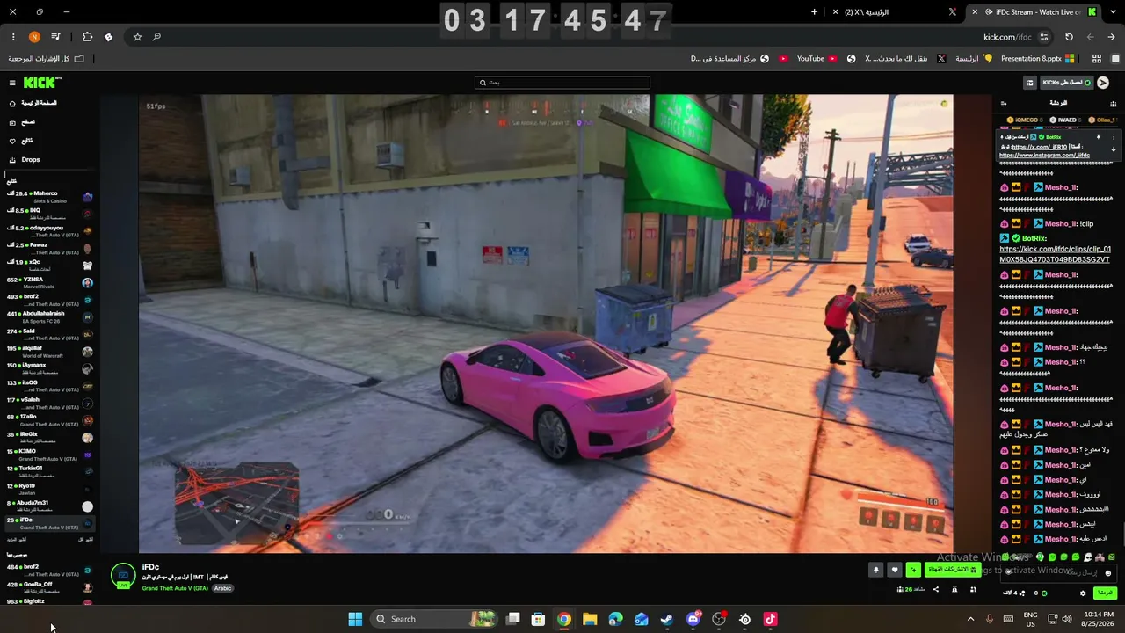Viewport: 1125px width, 633px height.
Task: Switch to the X home browser tab
Action: click(x=896, y=12)
